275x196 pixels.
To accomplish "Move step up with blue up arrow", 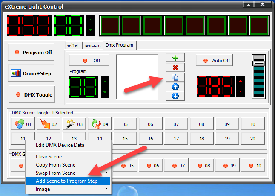I will tap(175, 87).
